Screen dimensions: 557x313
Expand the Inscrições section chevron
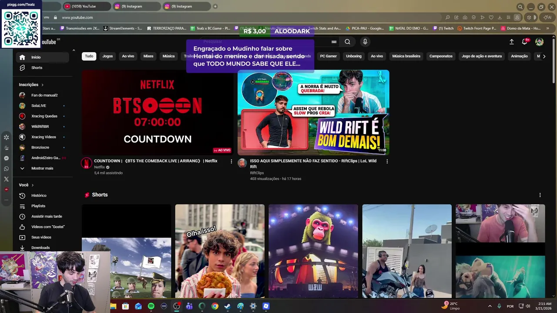click(x=42, y=85)
